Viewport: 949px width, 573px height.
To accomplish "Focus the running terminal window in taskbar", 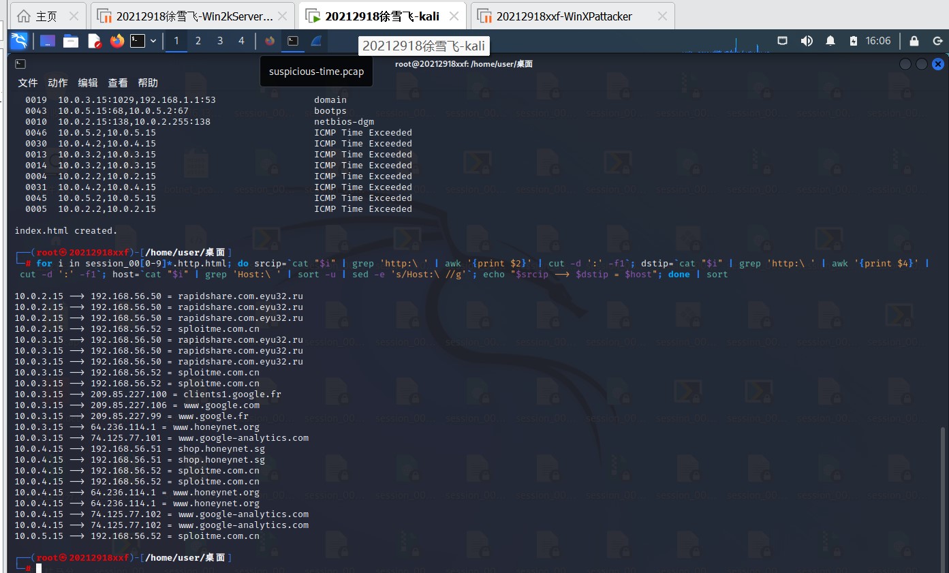I will pos(293,41).
